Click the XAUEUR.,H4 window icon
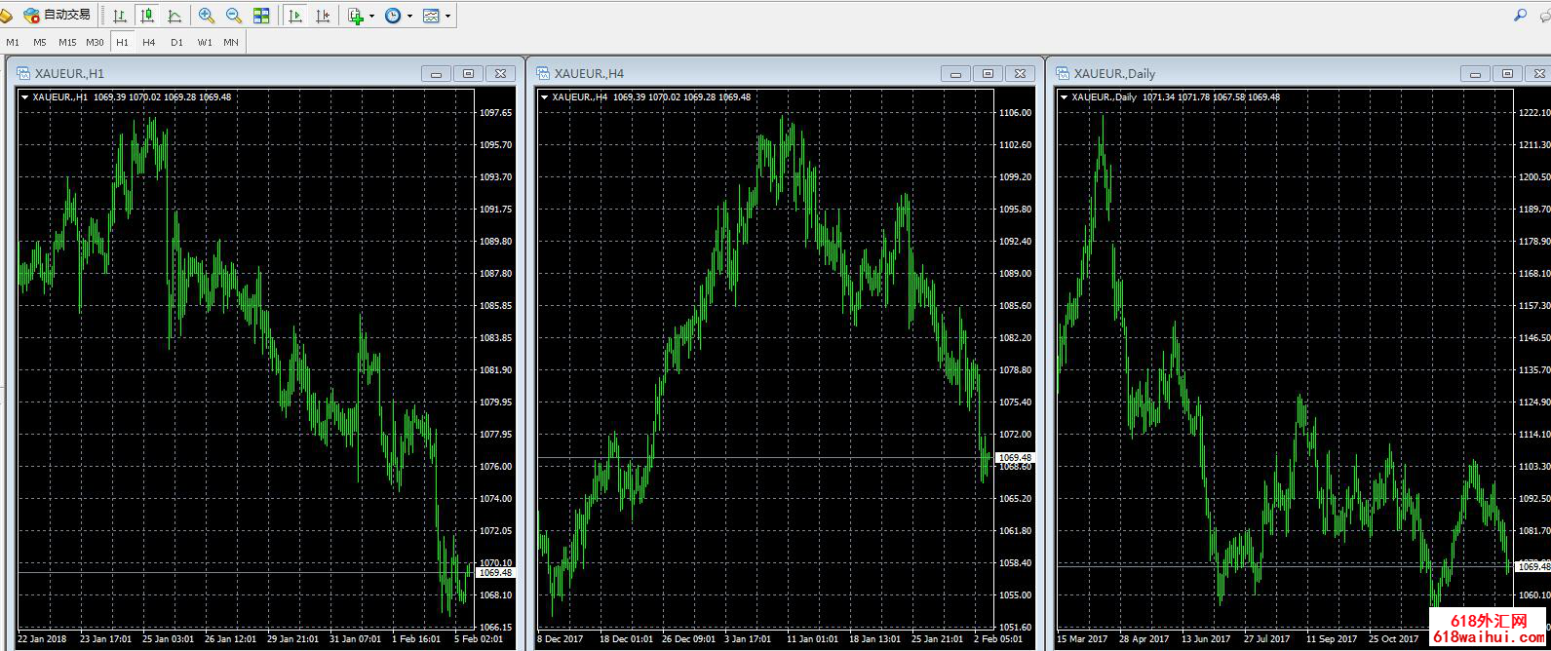The image size is (1551, 651). pyautogui.click(x=542, y=73)
